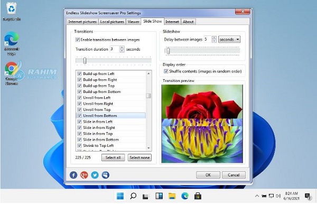Uncheck Unroll from Left
This screenshot has width=317, height=204.
pyautogui.click(x=79, y=98)
